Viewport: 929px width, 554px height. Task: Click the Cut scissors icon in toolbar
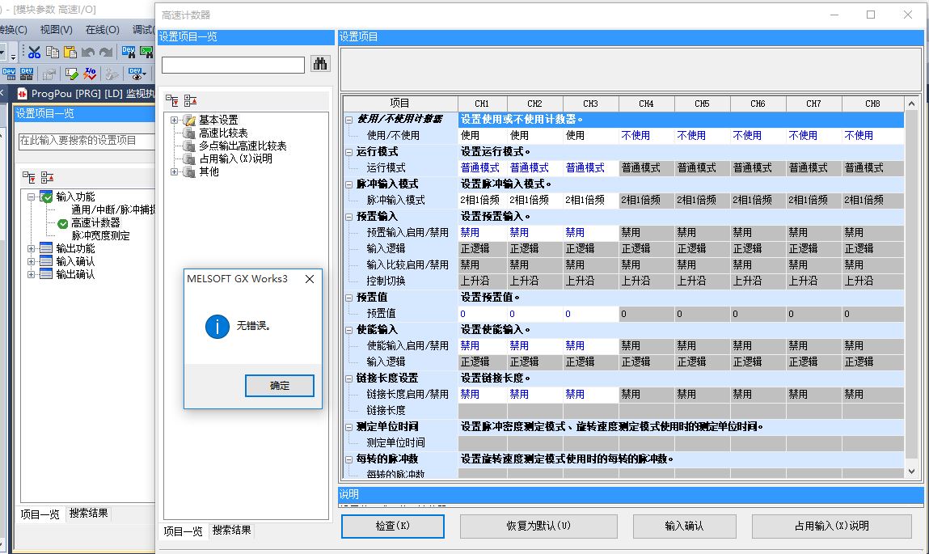pos(34,52)
